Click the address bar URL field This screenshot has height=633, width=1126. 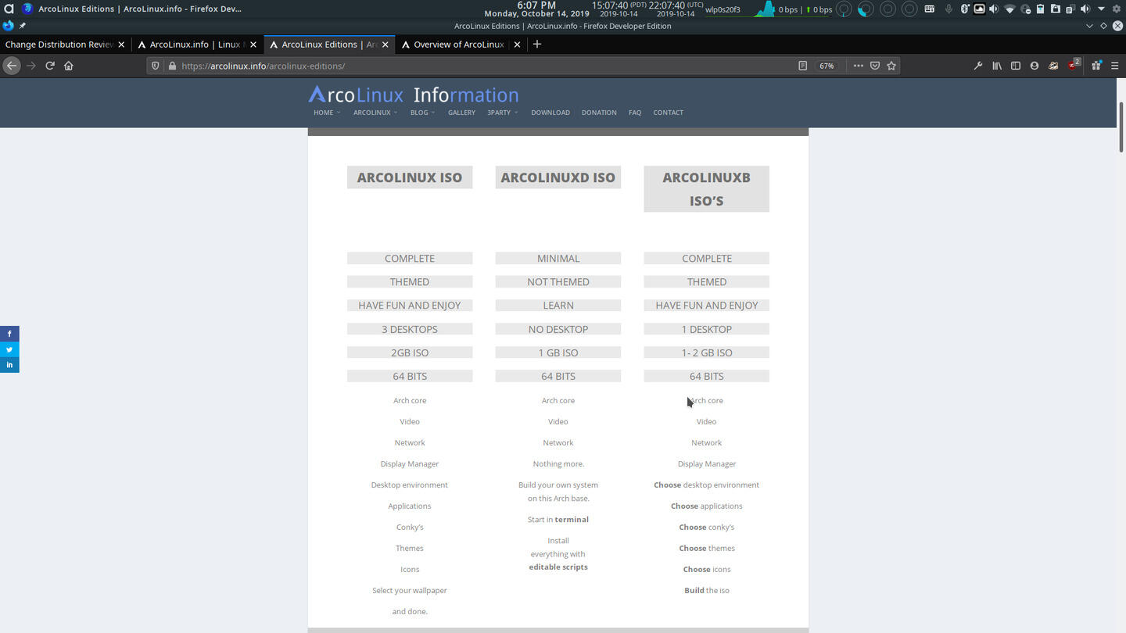(485, 66)
